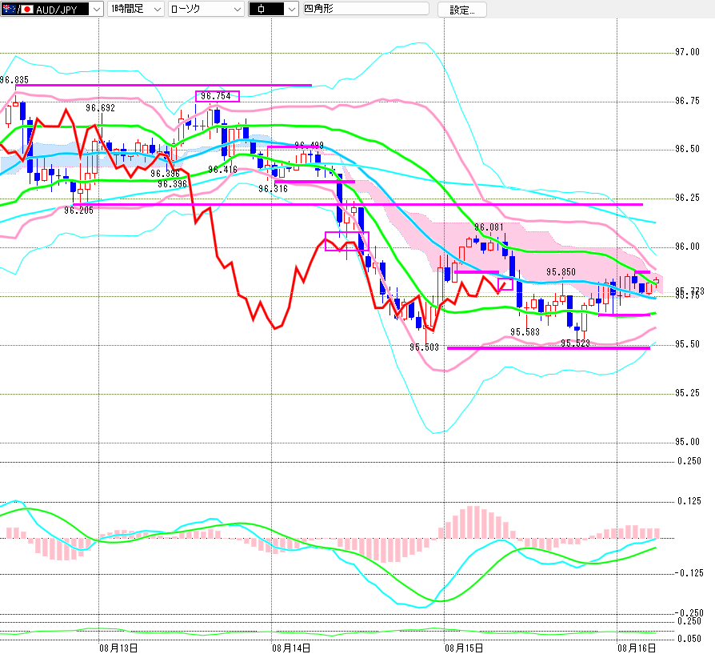Click the 四角形 shape field
This screenshot has height=654, width=715.
pyautogui.click(x=366, y=9)
